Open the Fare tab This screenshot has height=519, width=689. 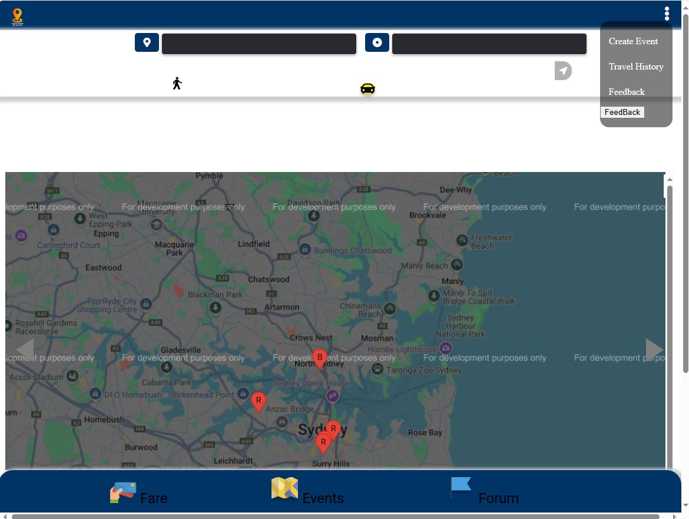(x=139, y=494)
